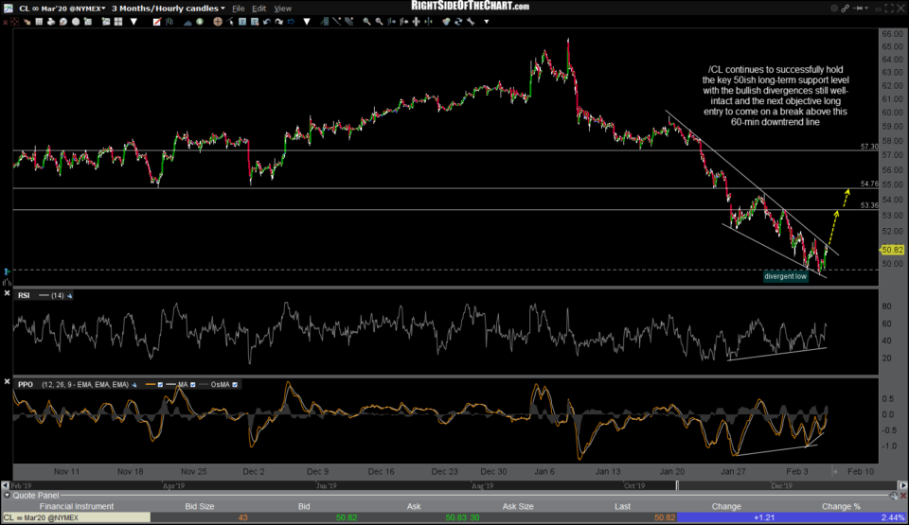Close the Quote Panel with red X

click(x=903, y=495)
